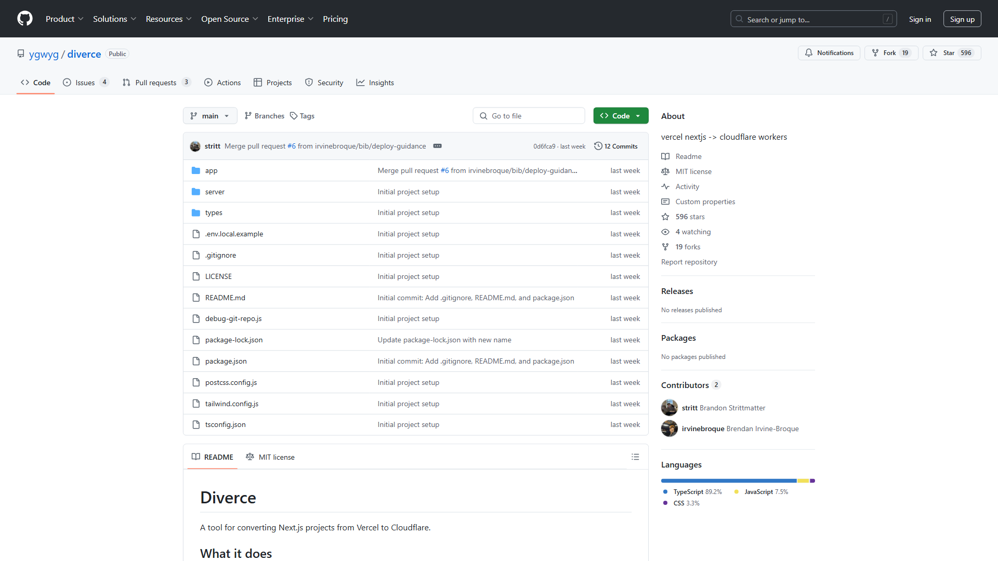Open the app folder icon
The width and height of the screenshot is (998, 561).
coord(196,170)
